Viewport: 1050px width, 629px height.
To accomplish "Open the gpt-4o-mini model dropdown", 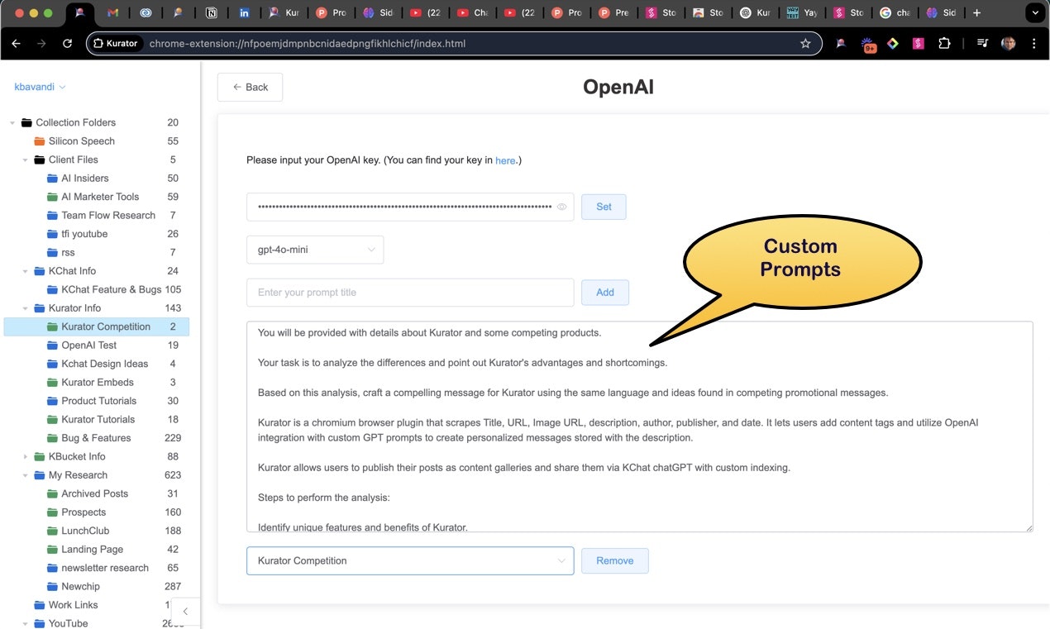I will [315, 250].
